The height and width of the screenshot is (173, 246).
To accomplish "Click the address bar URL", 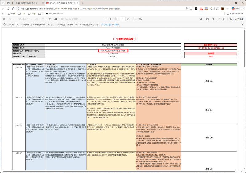I will (x=70, y=9).
